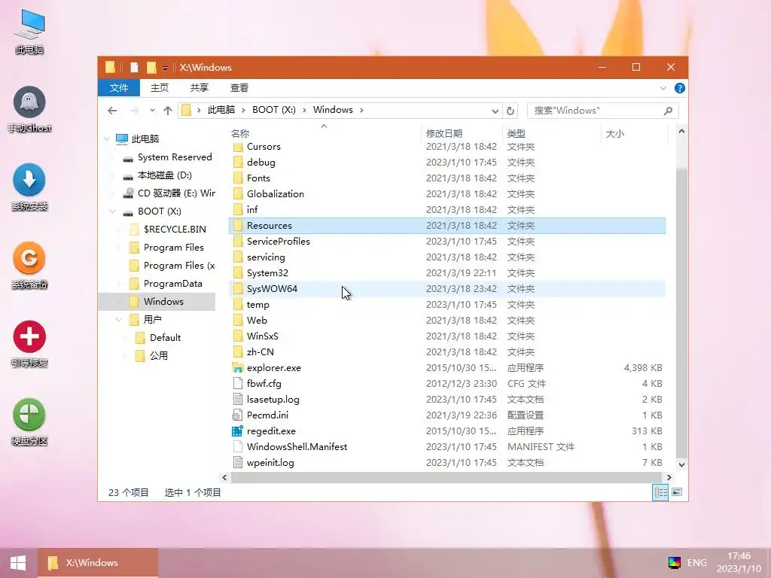Expand subfolders after Windows in breadcrumb
The width and height of the screenshot is (771, 578).
[361, 110]
